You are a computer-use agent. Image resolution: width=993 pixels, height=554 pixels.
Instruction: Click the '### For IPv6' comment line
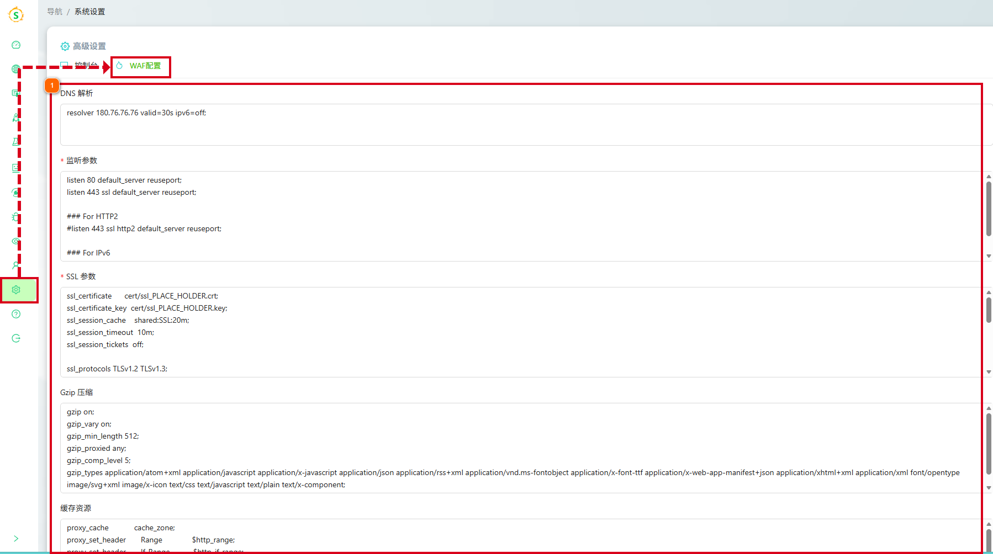point(88,253)
